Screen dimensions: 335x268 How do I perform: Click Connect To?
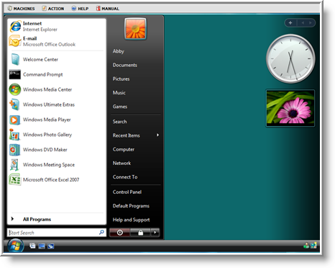click(125, 177)
